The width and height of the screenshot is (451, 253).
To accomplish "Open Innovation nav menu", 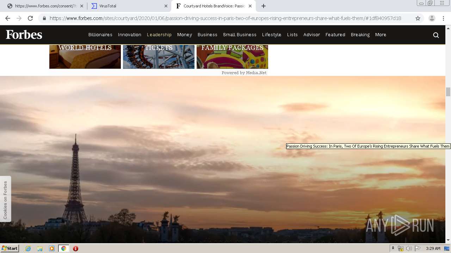I will (130, 35).
